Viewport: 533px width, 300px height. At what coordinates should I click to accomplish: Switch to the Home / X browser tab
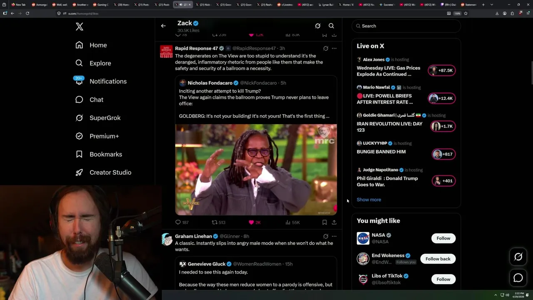click(346, 5)
